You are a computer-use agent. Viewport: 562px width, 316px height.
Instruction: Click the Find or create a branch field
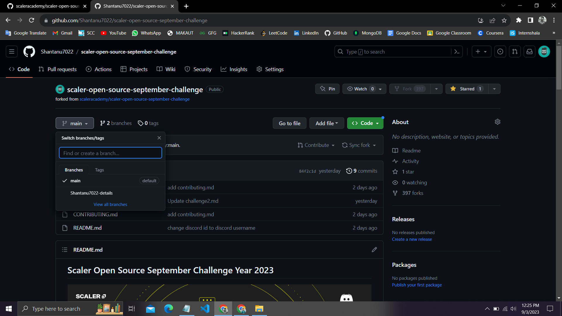(x=110, y=153)
